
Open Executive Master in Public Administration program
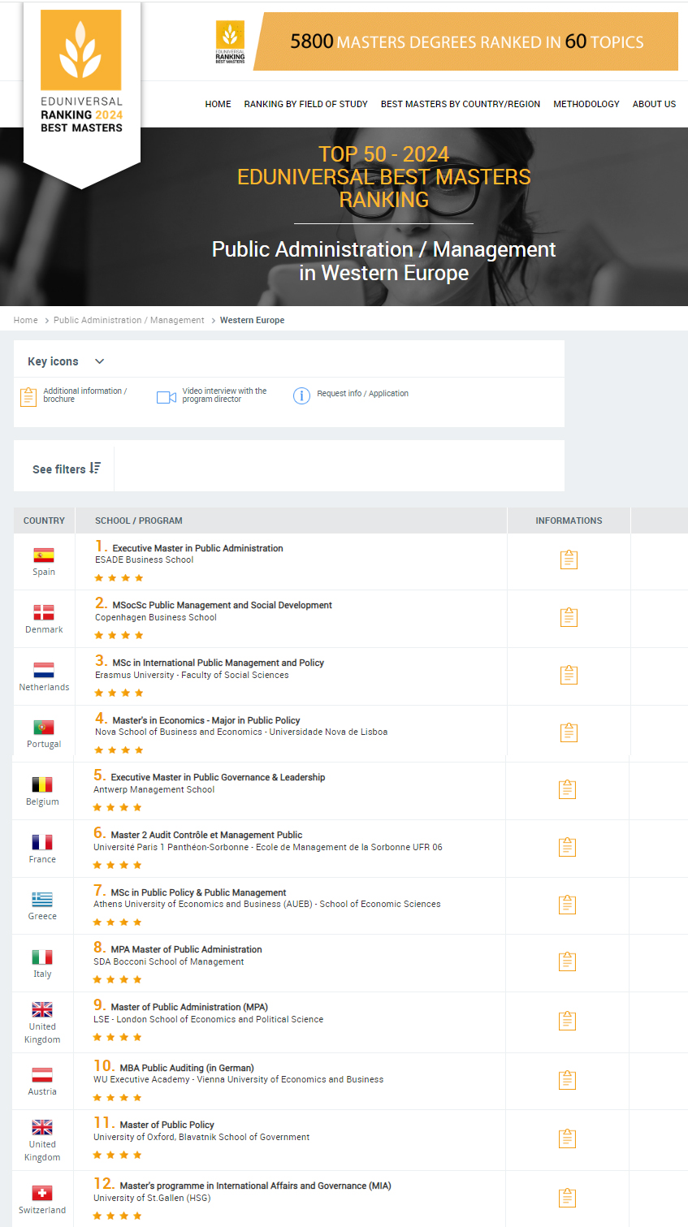tap(197, 548)
